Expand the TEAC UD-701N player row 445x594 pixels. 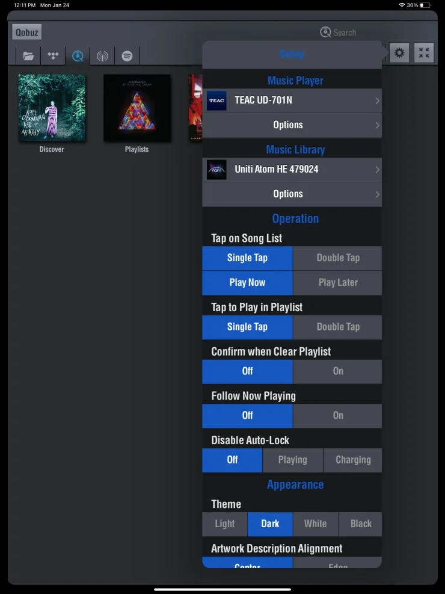(x=292, y=101)
